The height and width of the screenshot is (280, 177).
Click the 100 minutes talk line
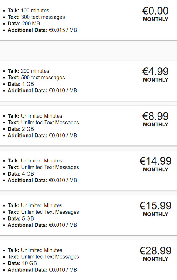point(29,11)
